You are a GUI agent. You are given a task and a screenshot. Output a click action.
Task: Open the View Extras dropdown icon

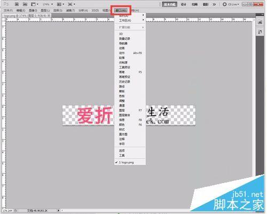(x=35, y=4)
